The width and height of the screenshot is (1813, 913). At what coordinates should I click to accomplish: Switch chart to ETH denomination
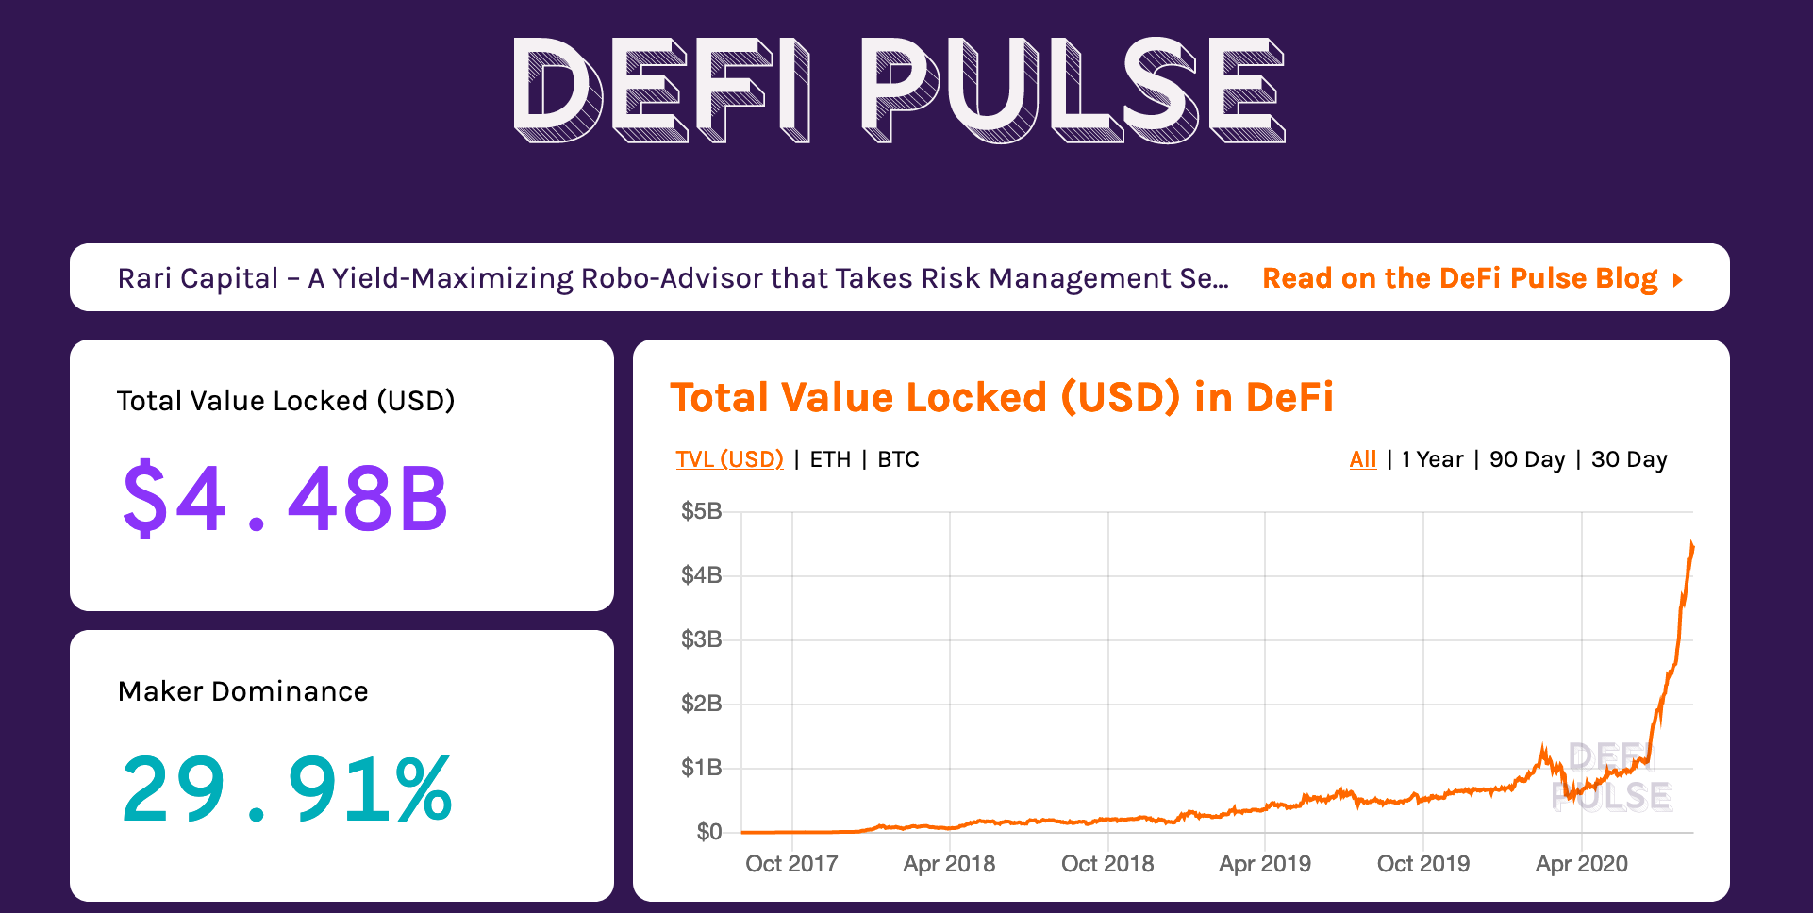(830, 459)
